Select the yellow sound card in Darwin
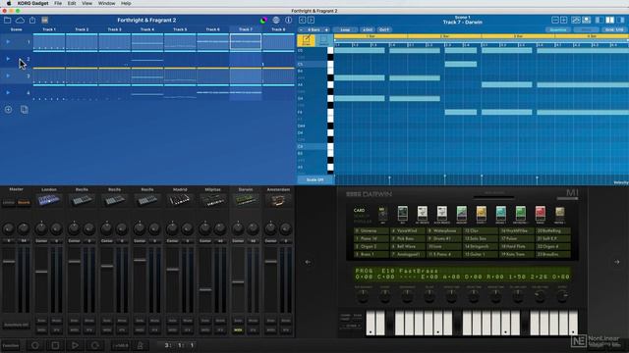Screen dimensions: 629x353 (x=482, y=214)
